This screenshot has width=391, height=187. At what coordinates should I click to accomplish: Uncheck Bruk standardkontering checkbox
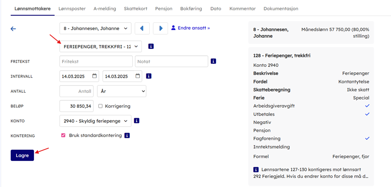(63, 135)
